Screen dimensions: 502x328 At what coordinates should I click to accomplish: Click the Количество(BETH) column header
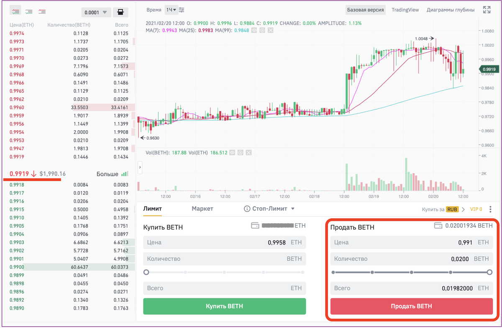coord(69,25)
